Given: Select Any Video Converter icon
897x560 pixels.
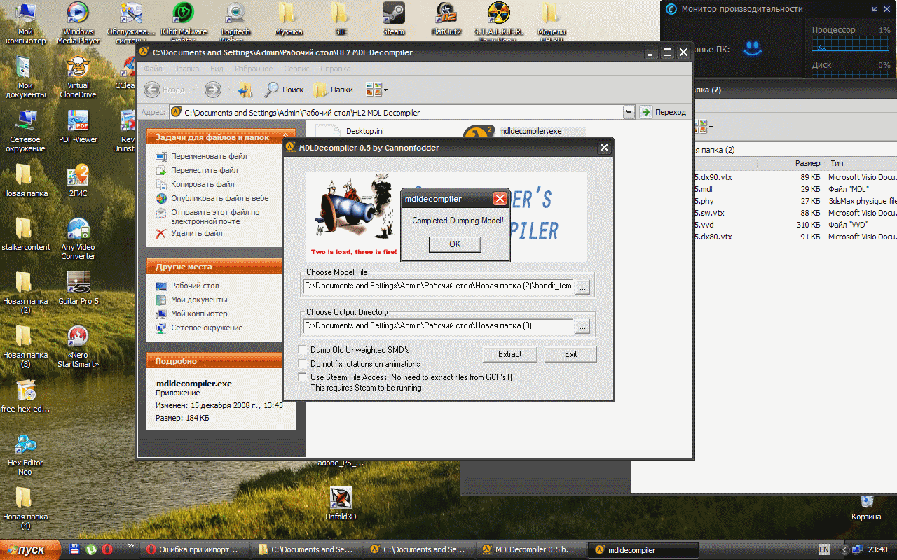Looking at the screenshot, I should click(78, 239).
